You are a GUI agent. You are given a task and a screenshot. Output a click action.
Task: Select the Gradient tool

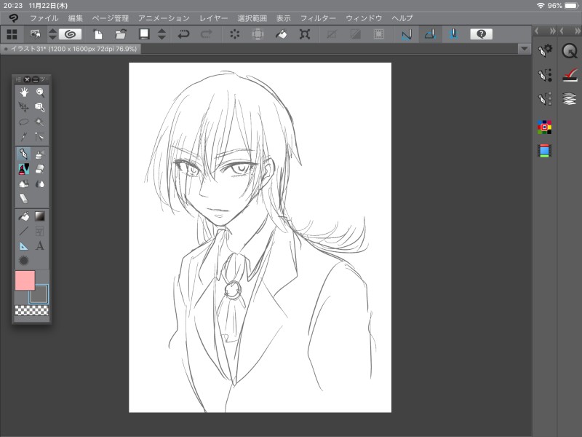tap(40, 216)
